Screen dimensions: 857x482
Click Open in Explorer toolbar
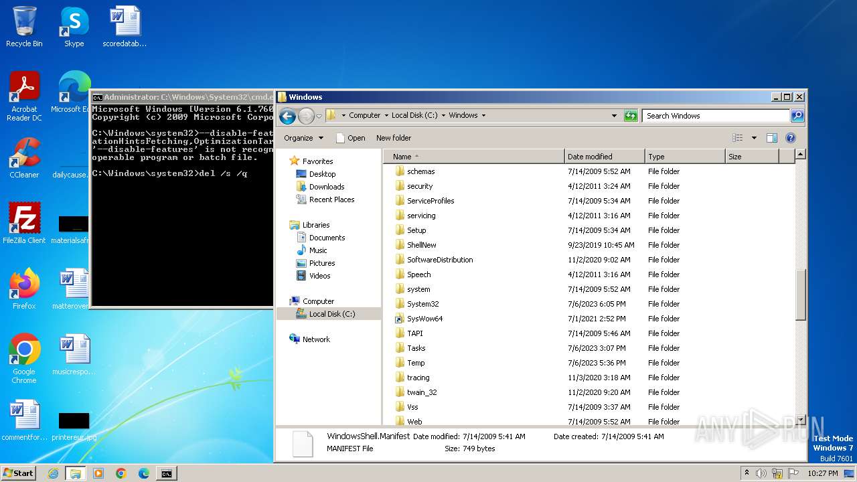350,138
